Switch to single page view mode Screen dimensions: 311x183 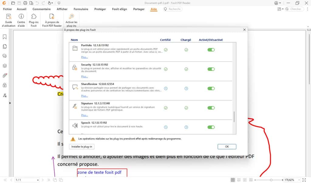(233, 179)
